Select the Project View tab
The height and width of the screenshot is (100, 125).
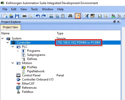[x=10, y=27]
